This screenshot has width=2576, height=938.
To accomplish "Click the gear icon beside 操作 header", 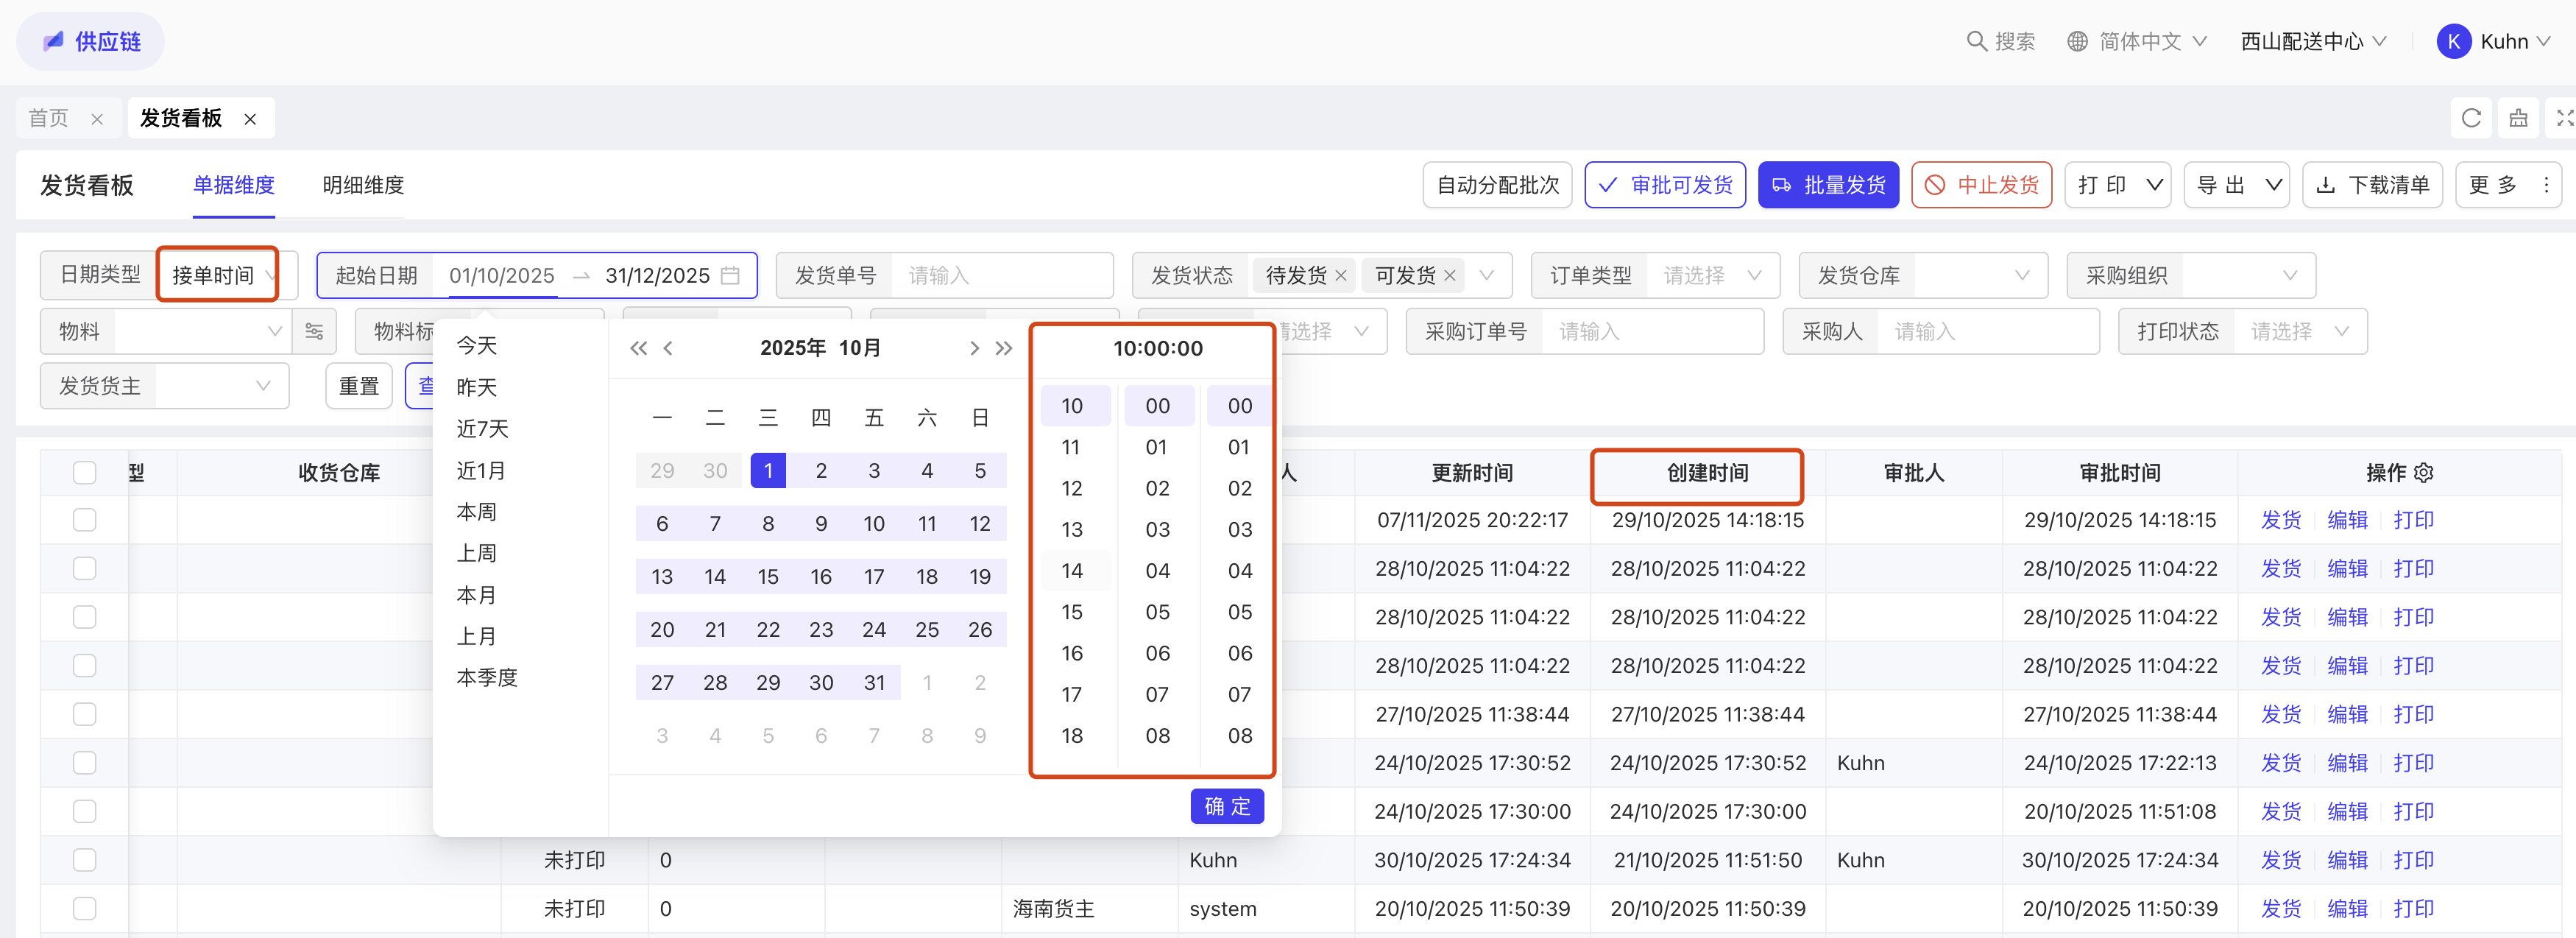I will (2424, 472).
